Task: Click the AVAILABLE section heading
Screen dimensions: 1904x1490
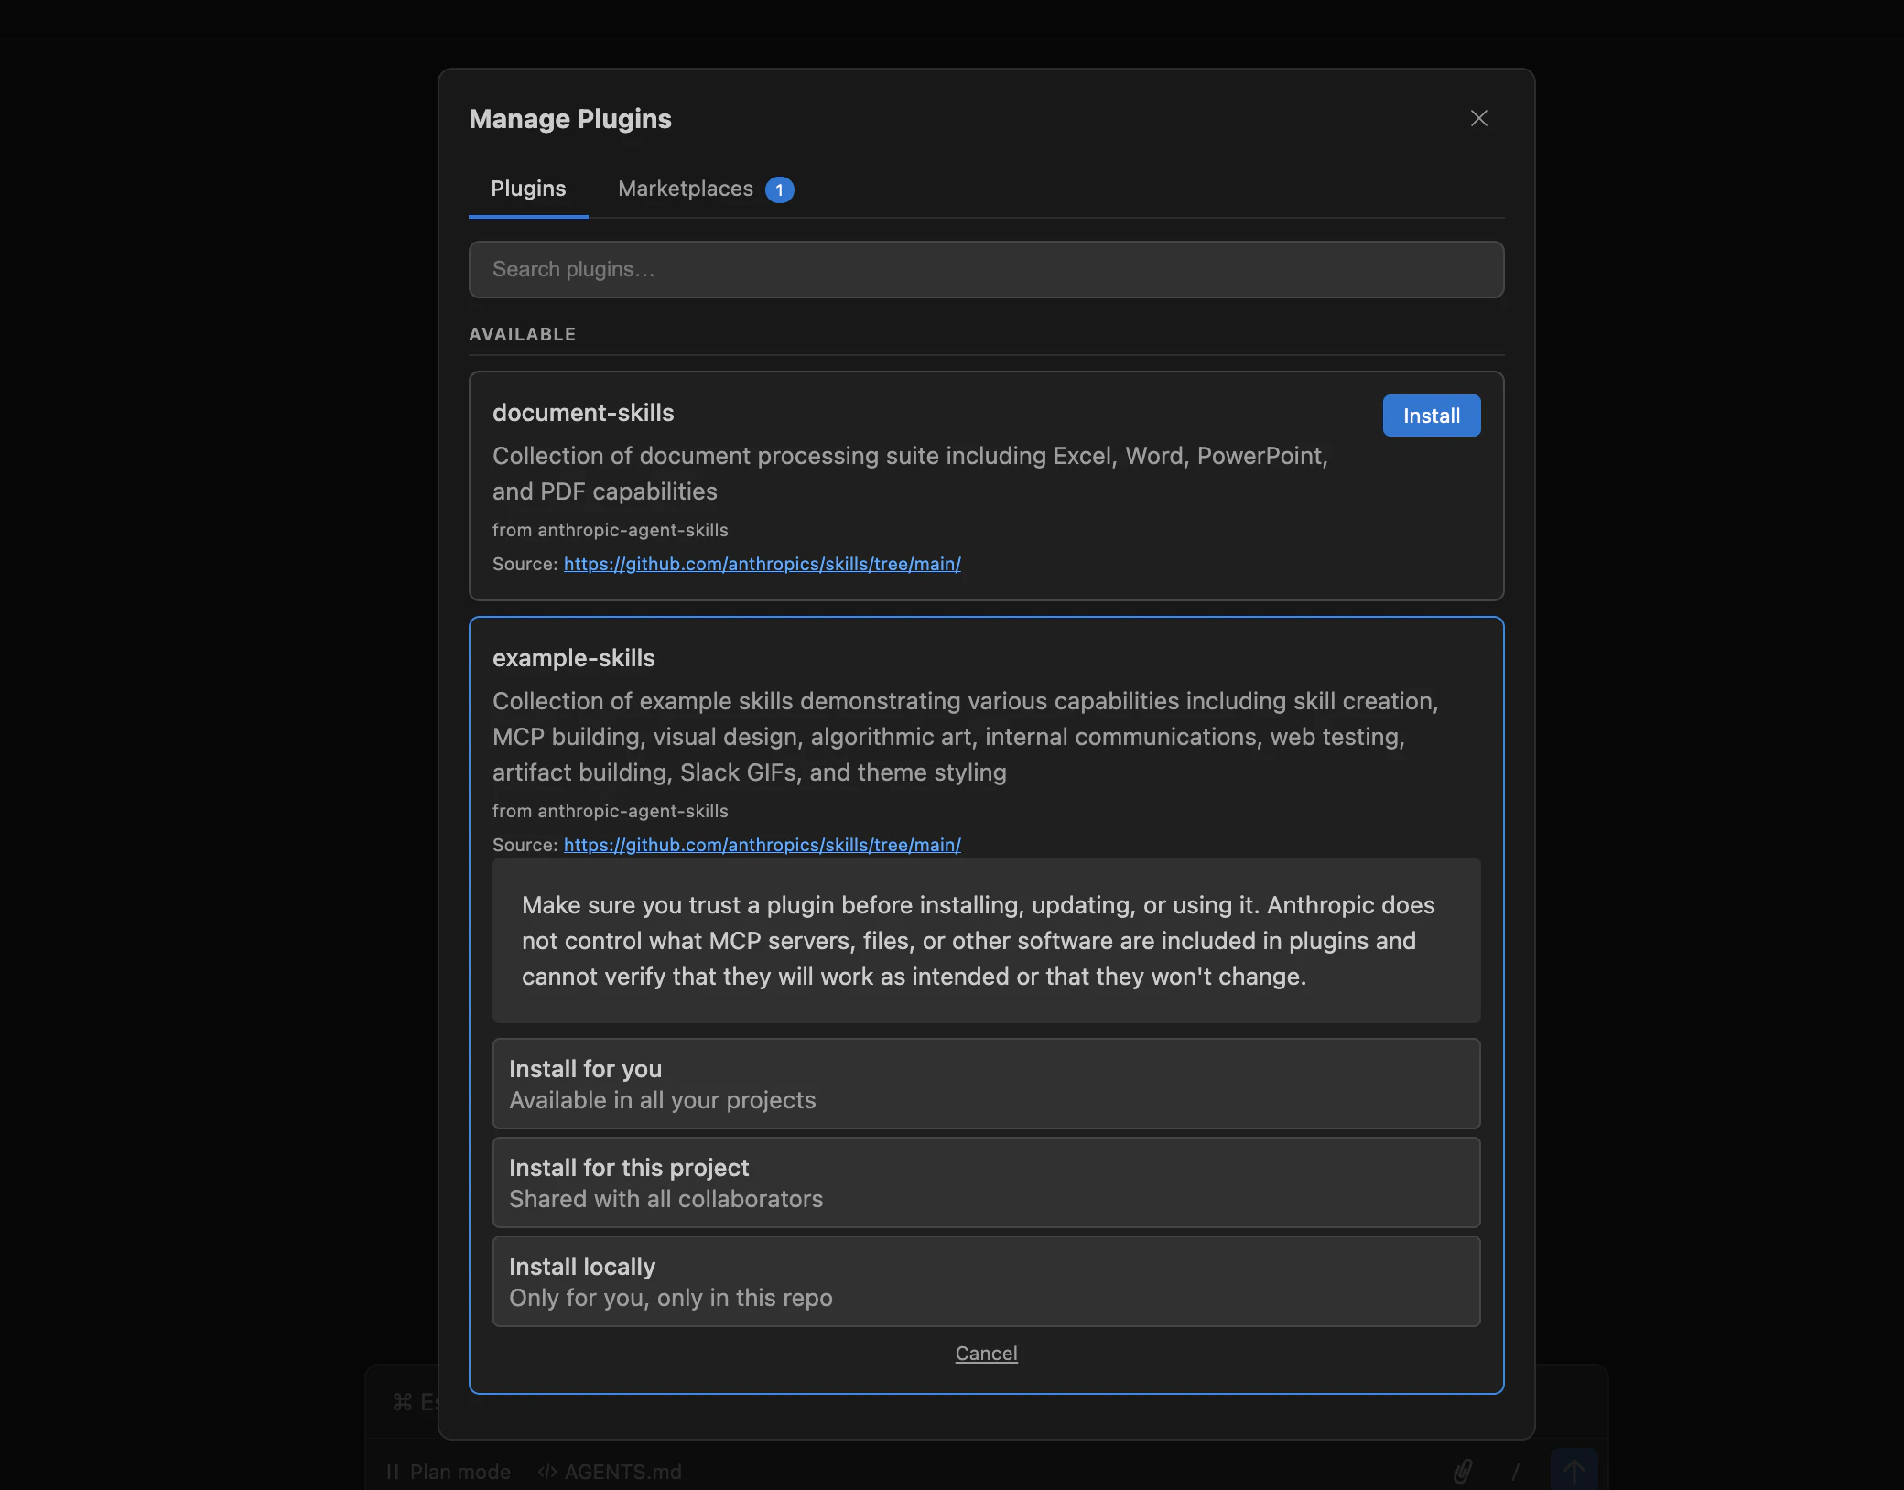Action: coord(522,334)
